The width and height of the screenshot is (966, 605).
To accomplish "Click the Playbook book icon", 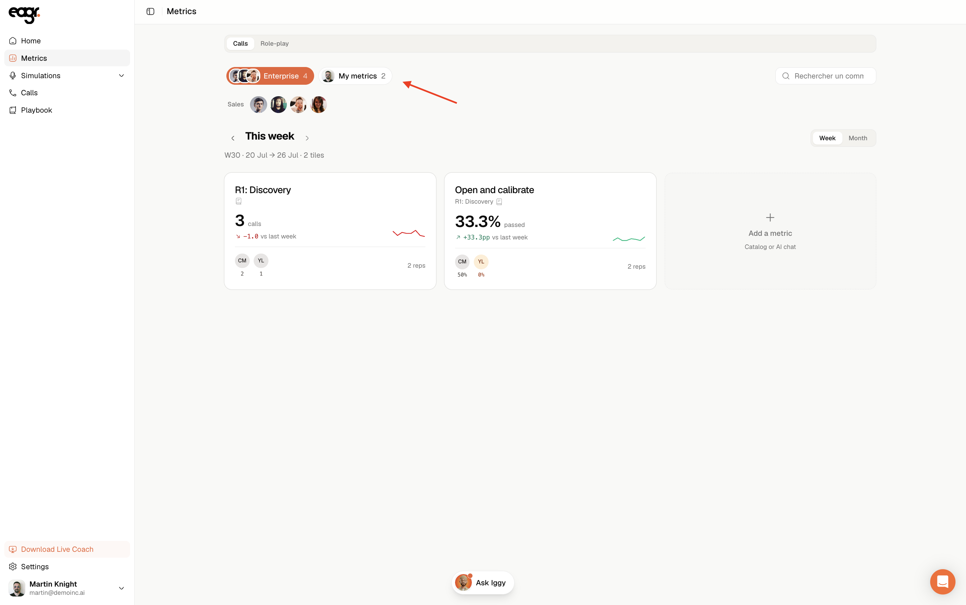I will 13,110.
